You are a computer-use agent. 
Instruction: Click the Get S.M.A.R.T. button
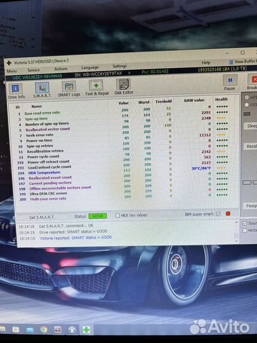point(43,217)
